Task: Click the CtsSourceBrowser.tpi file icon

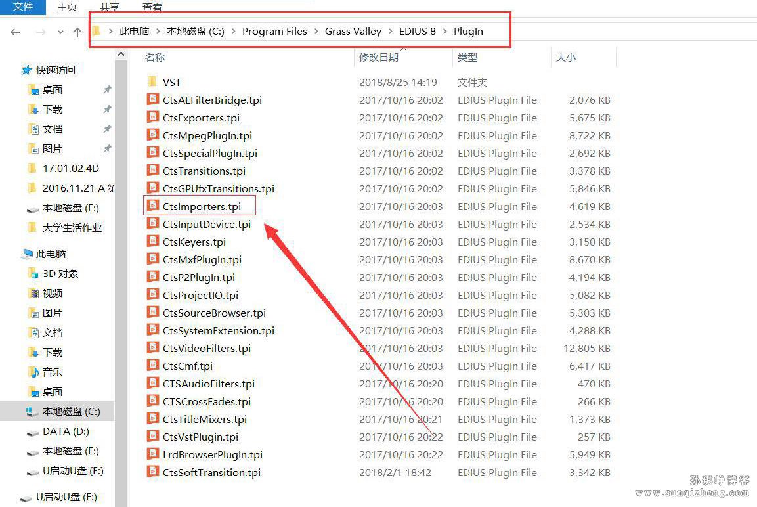Action: (x=152, y=313)
